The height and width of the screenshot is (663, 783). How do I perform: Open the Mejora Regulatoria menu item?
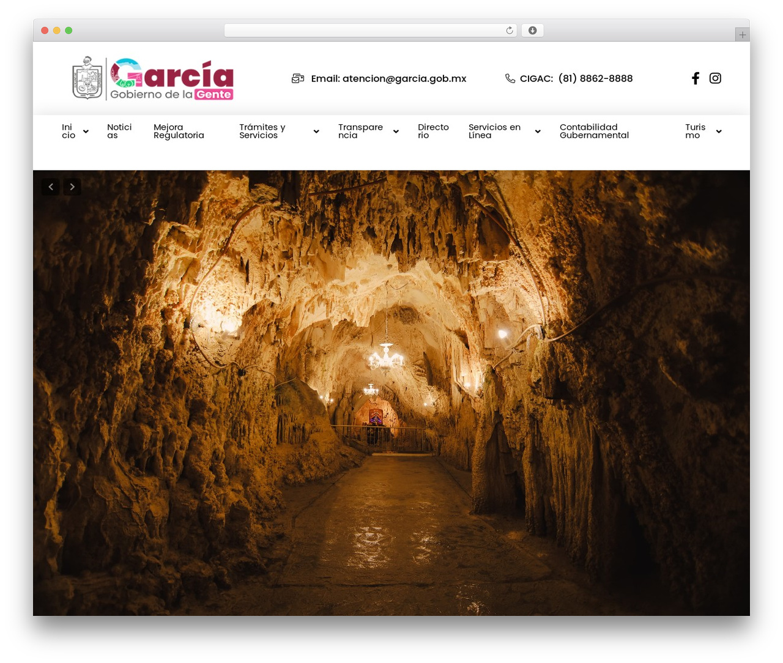179,131
